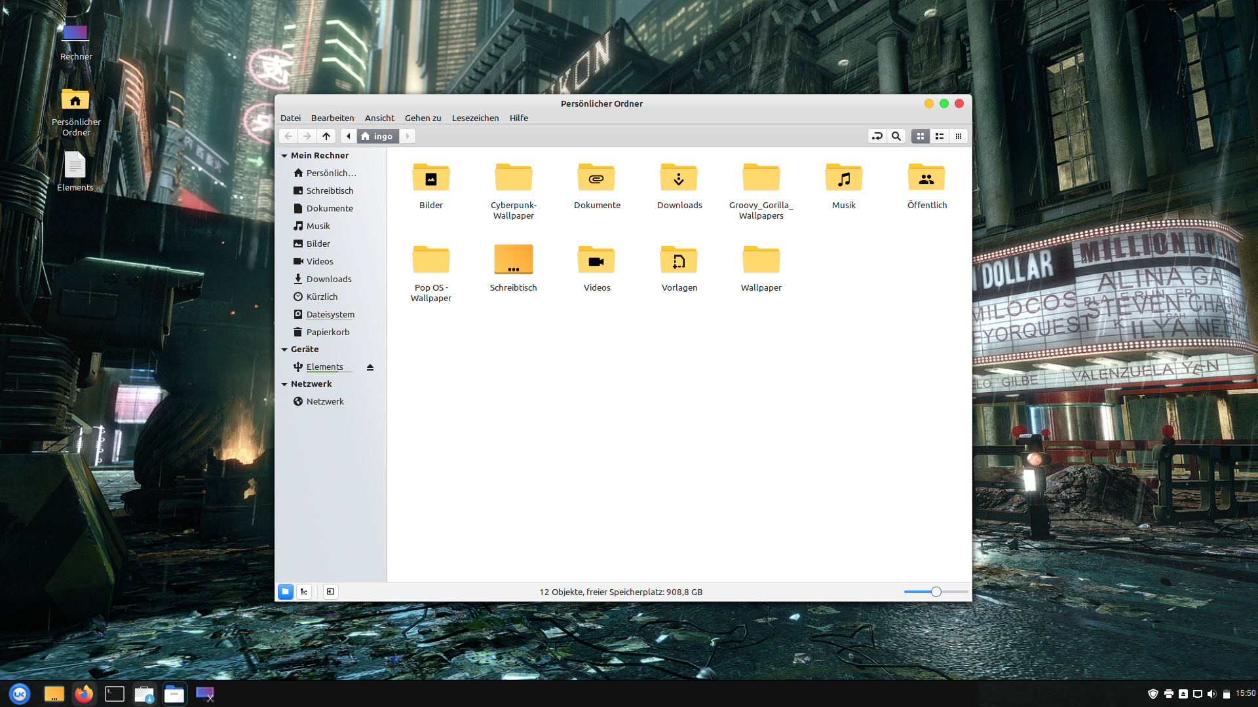Switch to compact view mode
Image resolution: width=1258 pixels, height=707 pixels.
959,136
